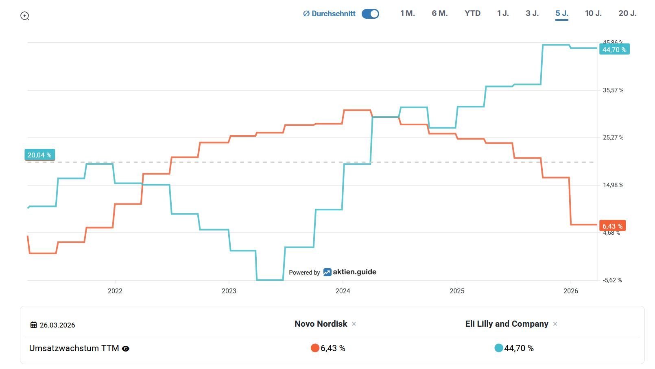Click the 44,70 % table value
Viewport: 655px width, 369px height.
coord(519,348)
